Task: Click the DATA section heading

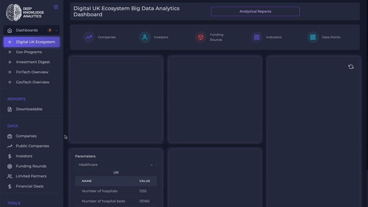Action: point(12,126)
